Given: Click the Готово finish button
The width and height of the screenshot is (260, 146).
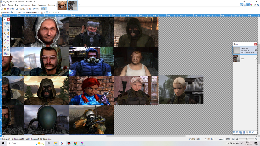Looking at the screenshot, I should [x=56, y=12].
